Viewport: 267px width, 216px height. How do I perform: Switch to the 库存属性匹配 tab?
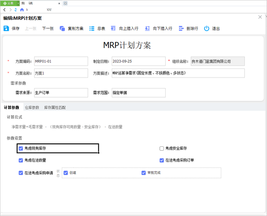pyautogui.click(x=55, y=108)
